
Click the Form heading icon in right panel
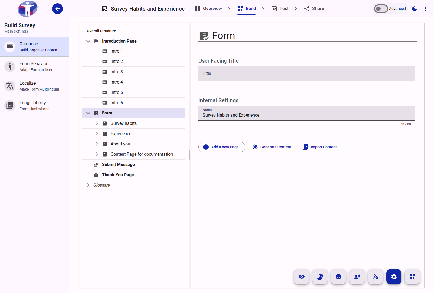204,36
